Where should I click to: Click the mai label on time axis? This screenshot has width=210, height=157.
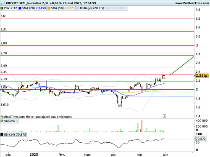pyautogui.click(x=139, y=155)
